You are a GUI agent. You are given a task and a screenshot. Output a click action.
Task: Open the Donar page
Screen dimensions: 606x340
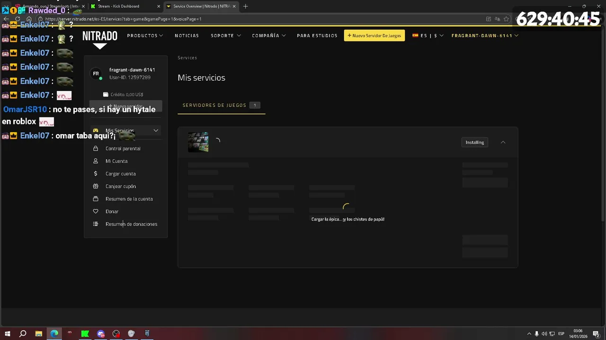[112, 212]
